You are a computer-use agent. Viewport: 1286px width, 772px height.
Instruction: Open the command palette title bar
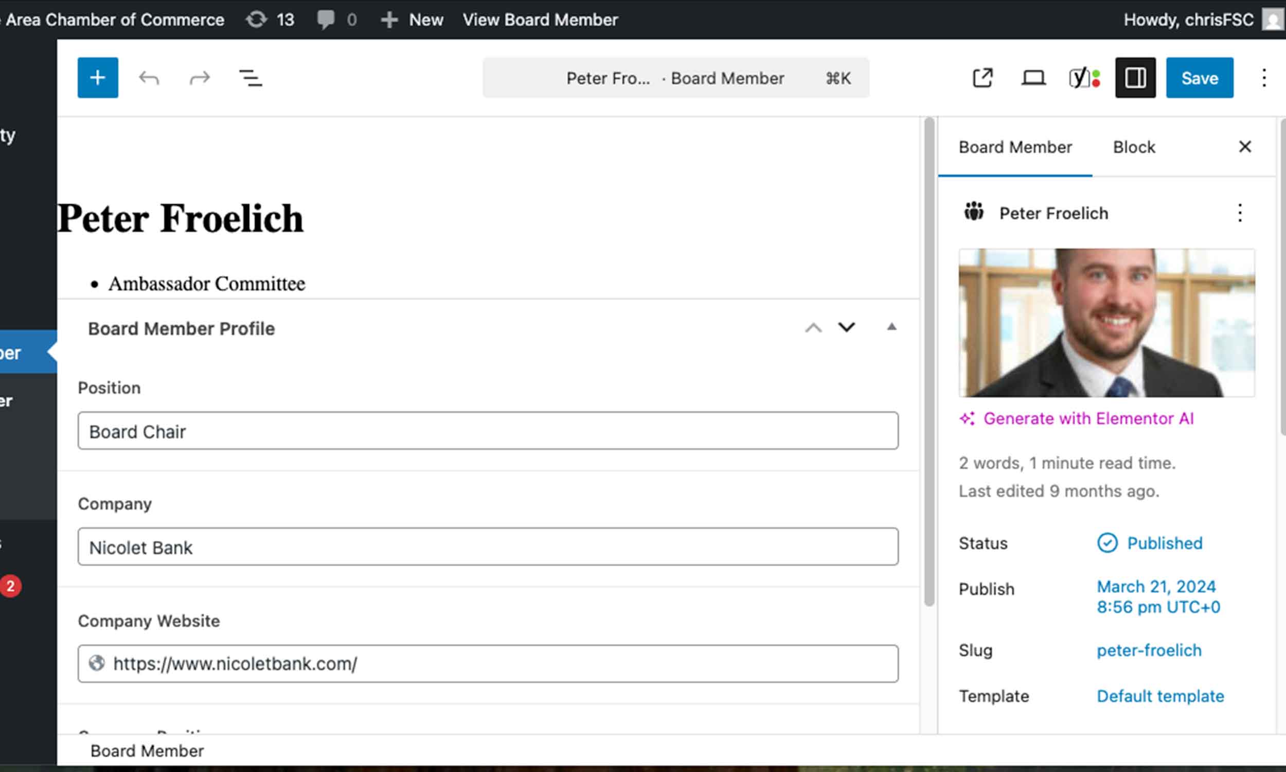675,78
